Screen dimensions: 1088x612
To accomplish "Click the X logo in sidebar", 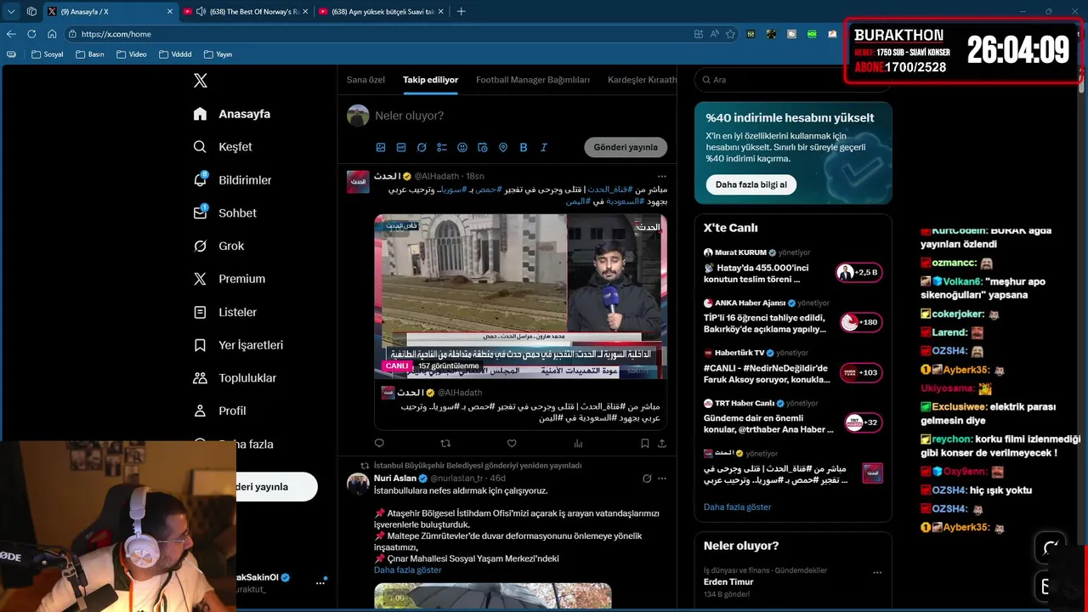I will coord(200,81).
